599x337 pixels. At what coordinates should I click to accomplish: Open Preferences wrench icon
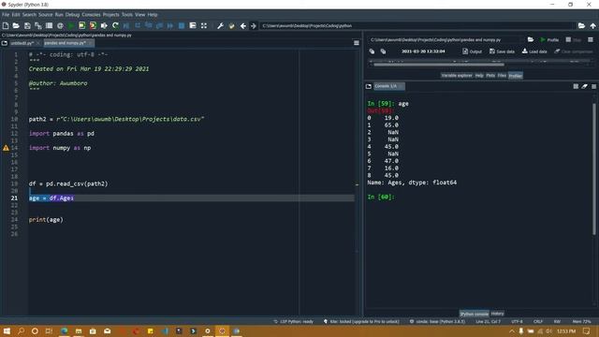pyautogui.click(x=221, y=25)
